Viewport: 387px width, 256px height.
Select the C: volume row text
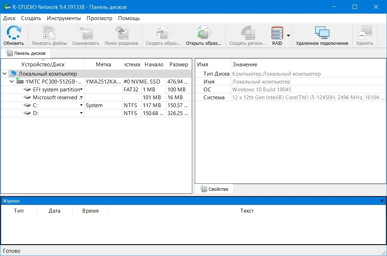coord(35,105)
